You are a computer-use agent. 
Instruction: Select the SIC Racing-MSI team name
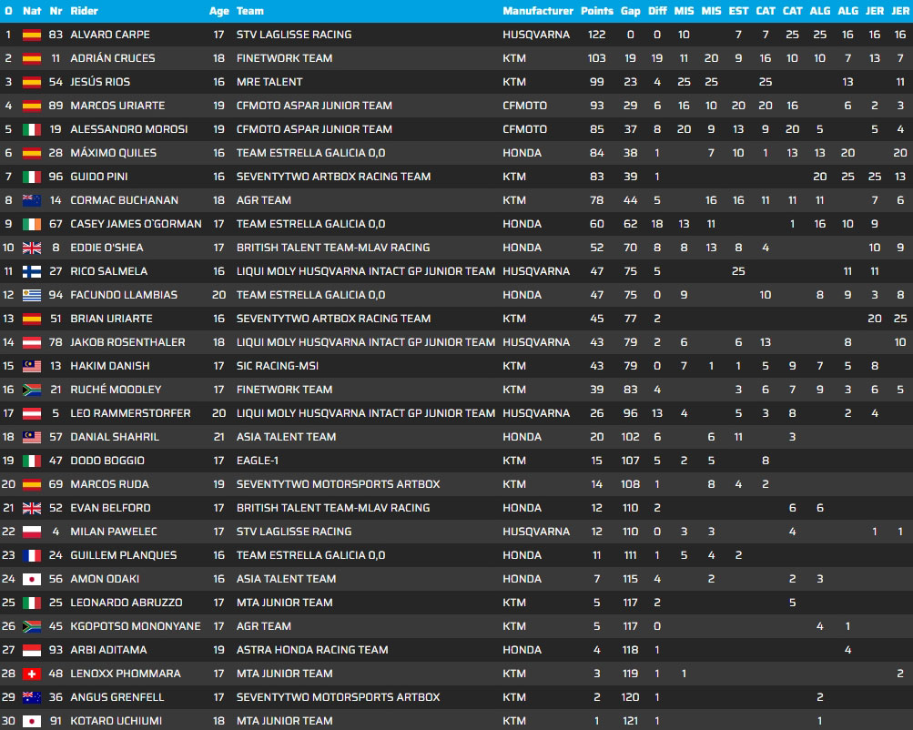(277, 366)
